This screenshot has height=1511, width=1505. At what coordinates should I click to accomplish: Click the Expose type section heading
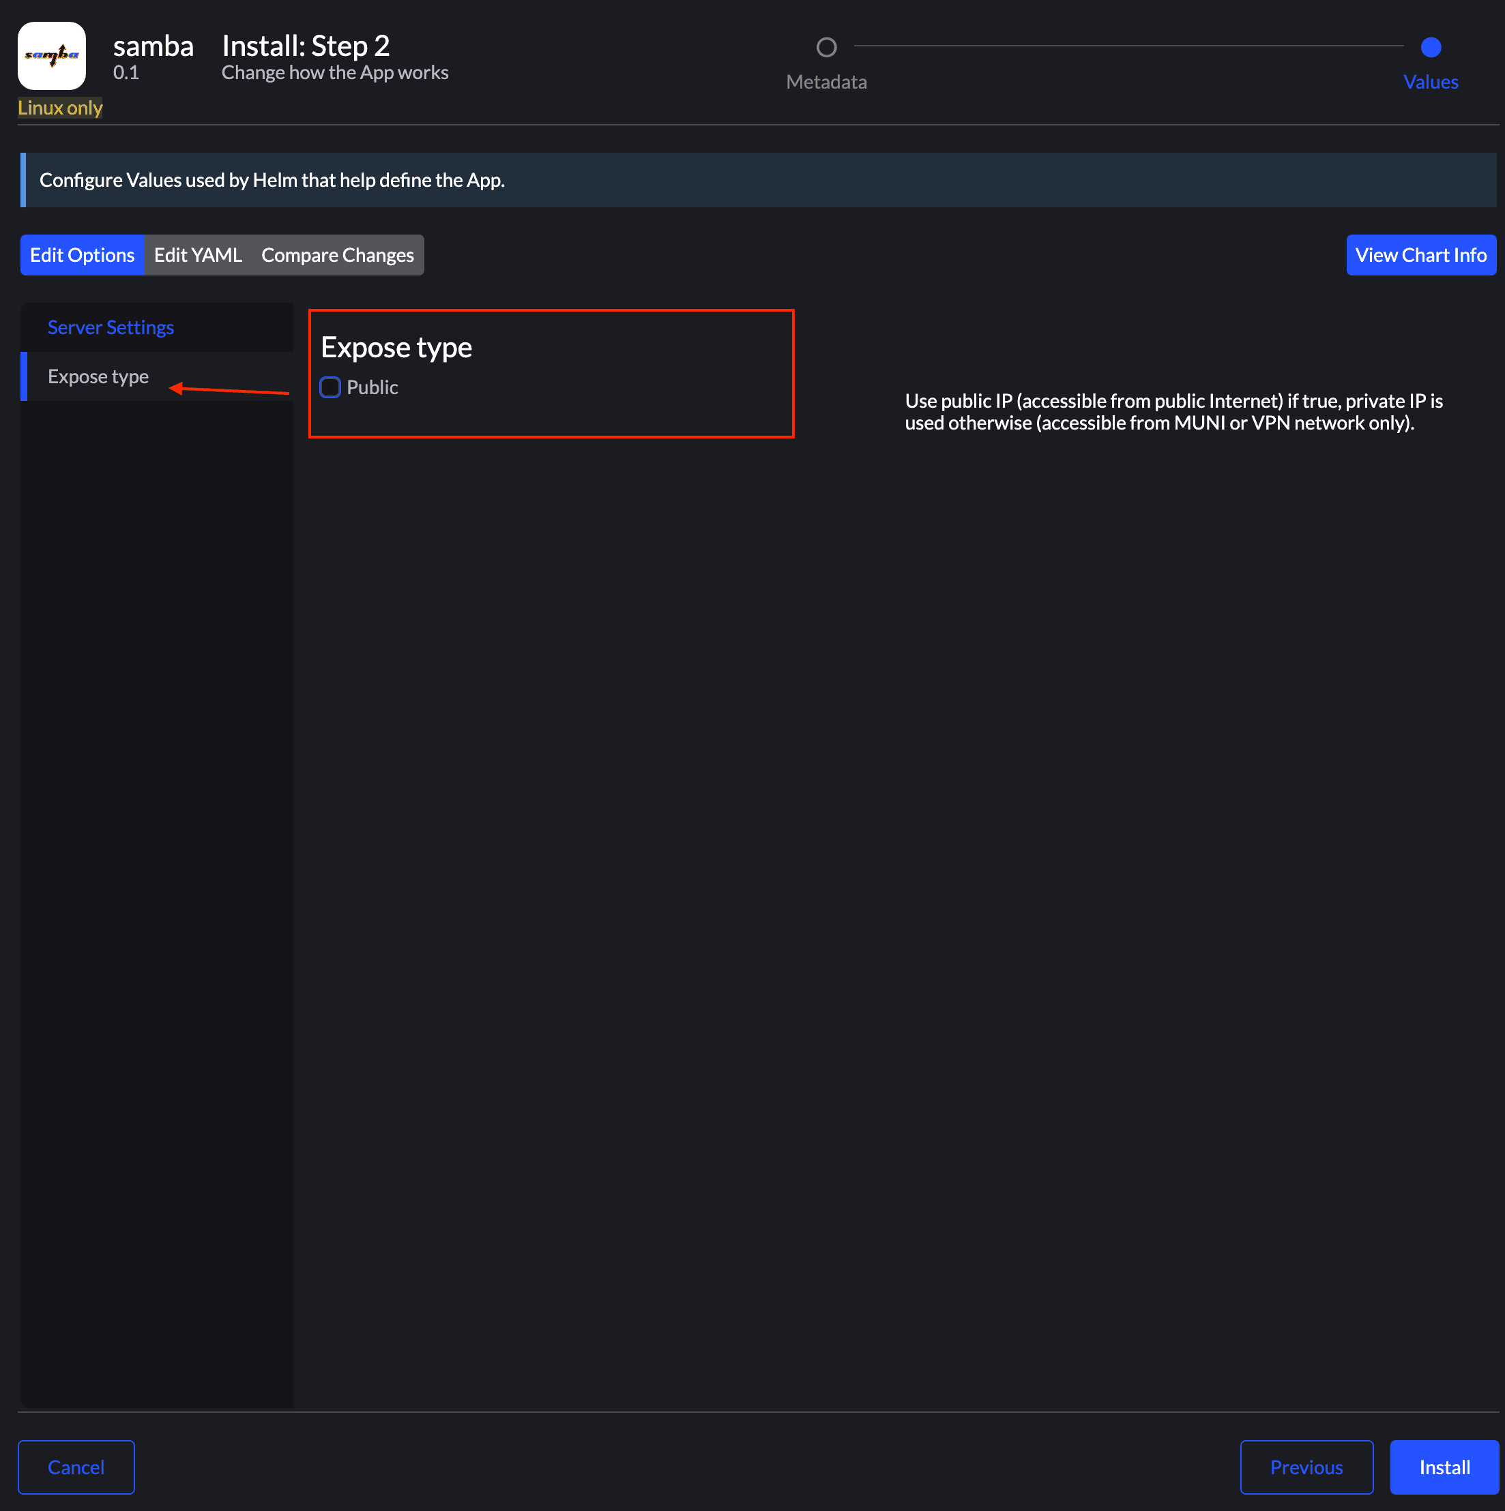point(396,347)
